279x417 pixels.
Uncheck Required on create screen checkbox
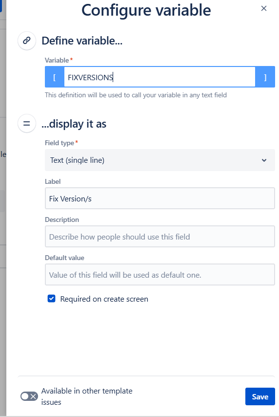click(x=52, y=299)
